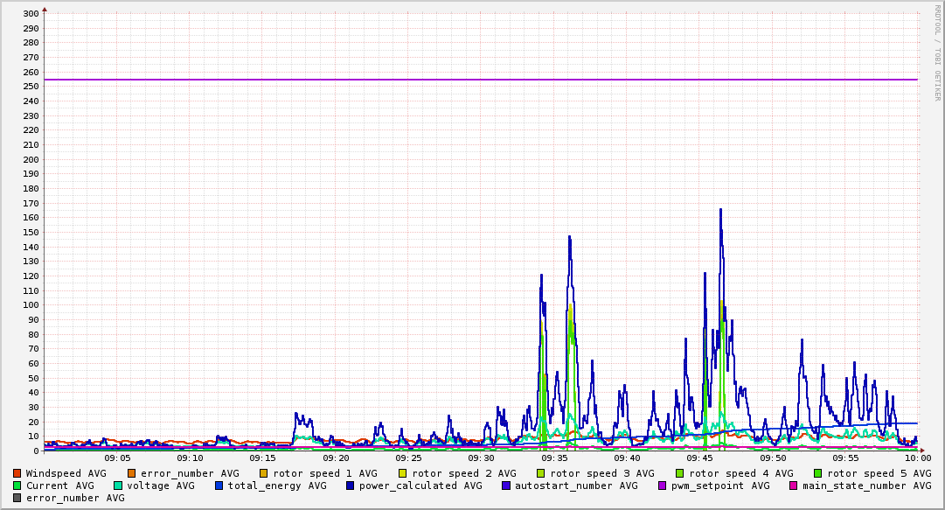The height and width of the screenshot is (510, 945).
Task: Select the rotor speed 1 AVG swatch
Action: click(264, 473)
